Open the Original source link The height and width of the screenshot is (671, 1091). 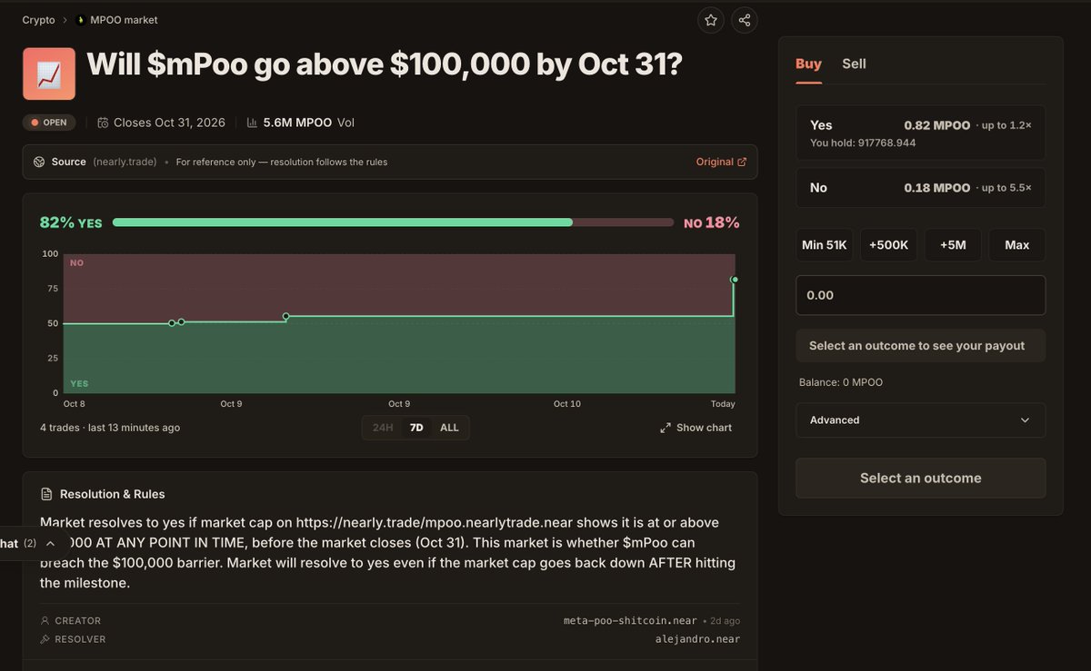[715, 162]
